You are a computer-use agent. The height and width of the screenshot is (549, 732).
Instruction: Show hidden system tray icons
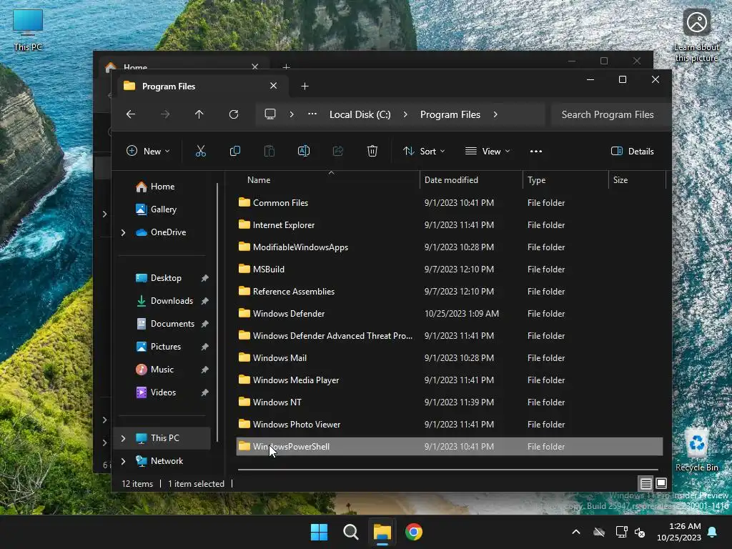pos(576,532)
